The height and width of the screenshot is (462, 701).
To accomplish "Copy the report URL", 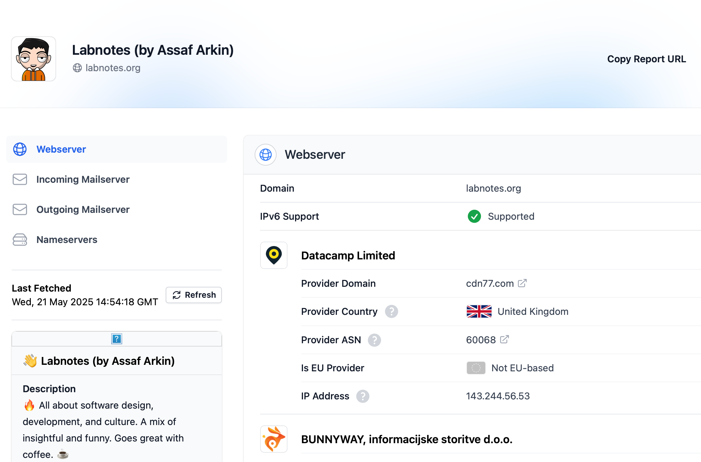I will (647, 59).
